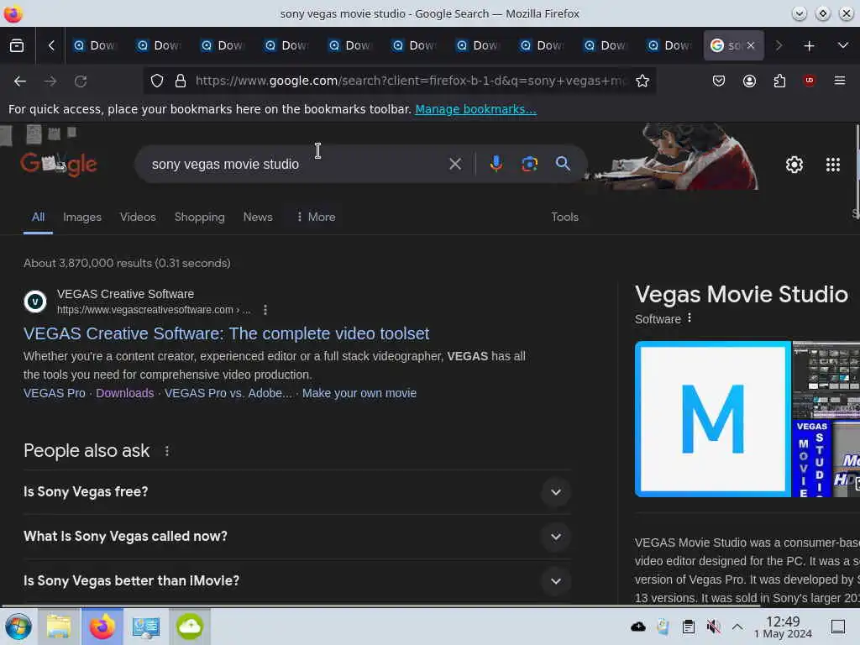Viewport: 860px width, 645px height.
Task: Open the Google apps grid
Action: [833, 165]
